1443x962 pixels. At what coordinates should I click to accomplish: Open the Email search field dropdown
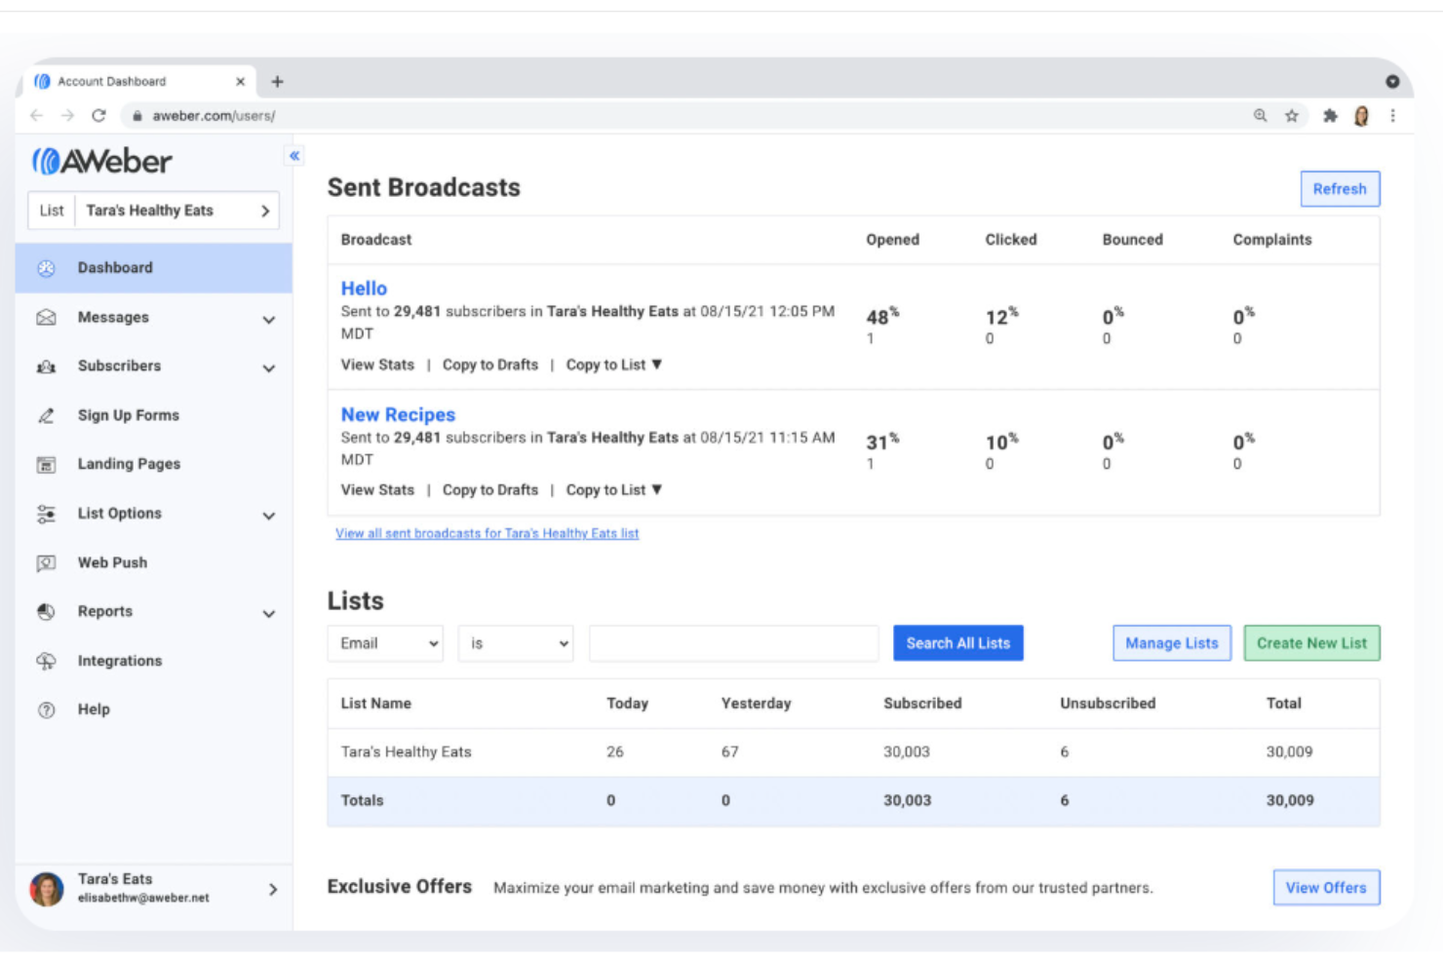(x=385, y=643)
